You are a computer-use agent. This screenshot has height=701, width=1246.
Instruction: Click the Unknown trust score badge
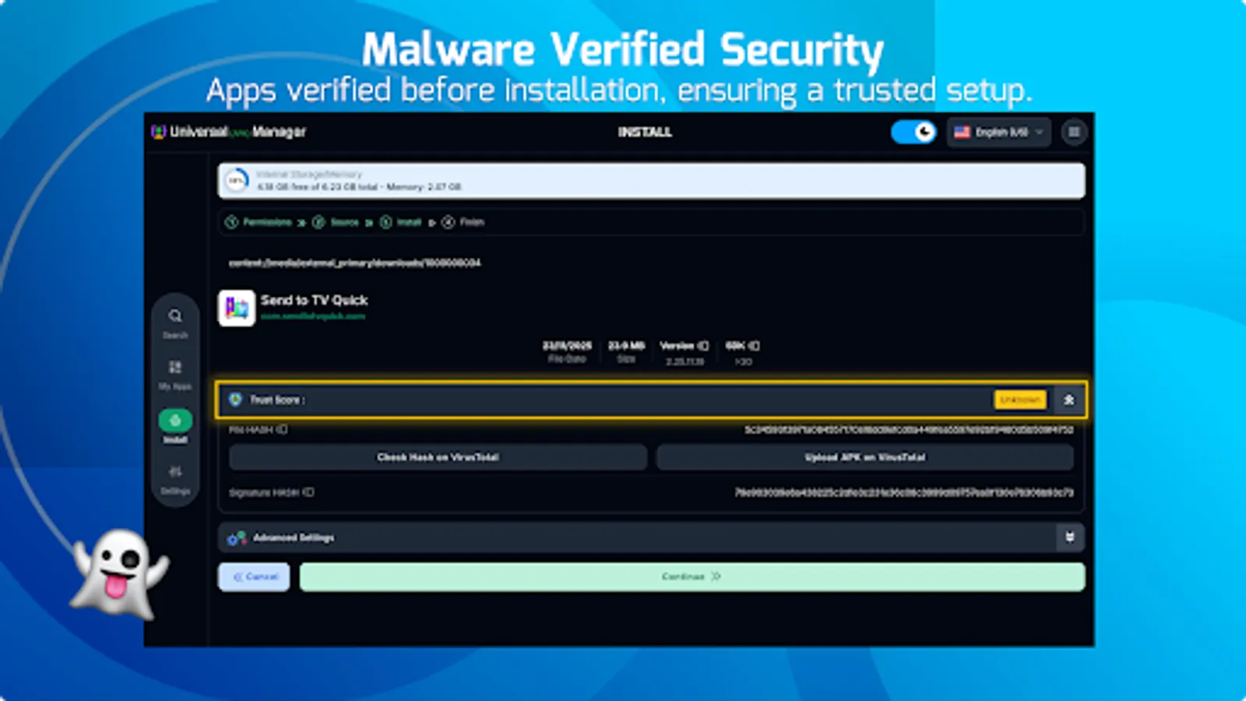pyautogui.click(x=1020, y=400)
